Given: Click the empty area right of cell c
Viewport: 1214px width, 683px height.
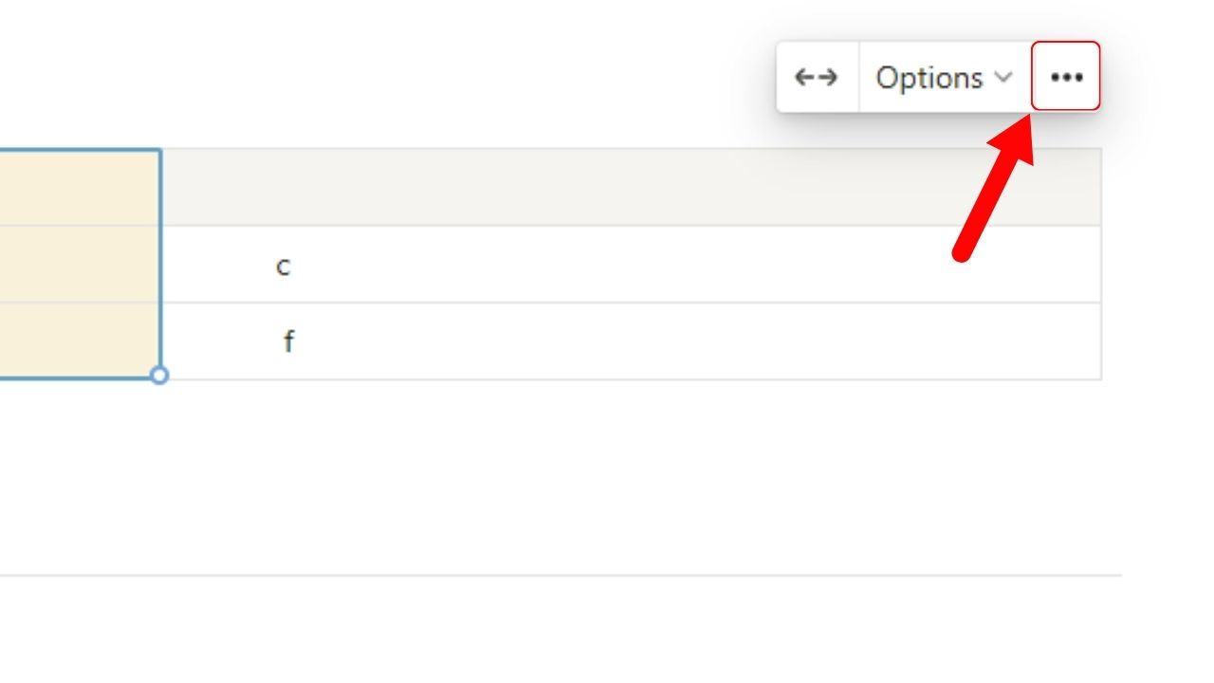Looking at the screenshot, I should 664,266.
